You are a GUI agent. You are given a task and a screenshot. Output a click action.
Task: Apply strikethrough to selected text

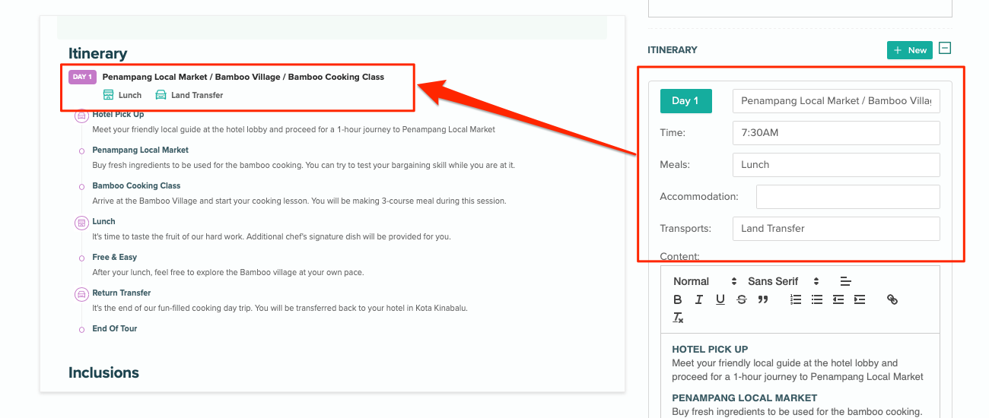click(x=742, y=299)
